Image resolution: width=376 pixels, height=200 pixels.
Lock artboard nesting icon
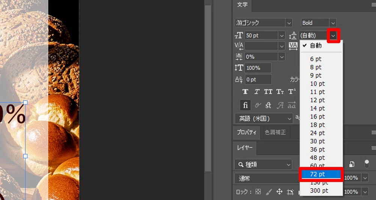290,192
